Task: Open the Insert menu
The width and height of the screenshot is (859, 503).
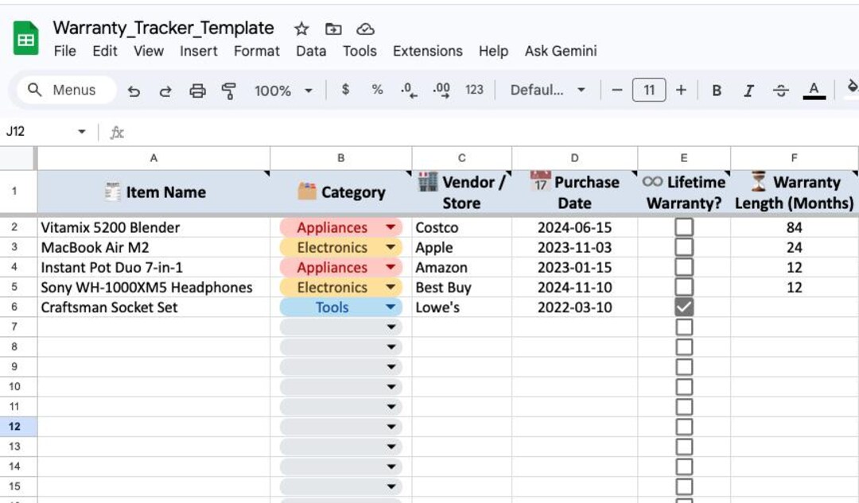Action: point(198,51)
